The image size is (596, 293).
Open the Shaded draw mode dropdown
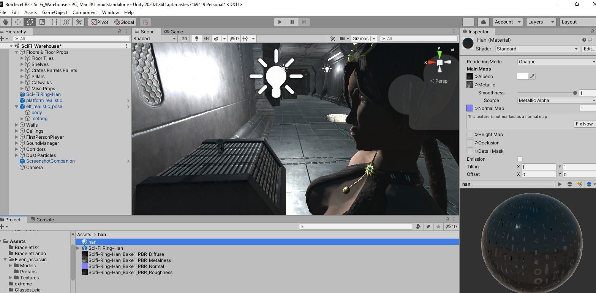[x=155, y=39]
